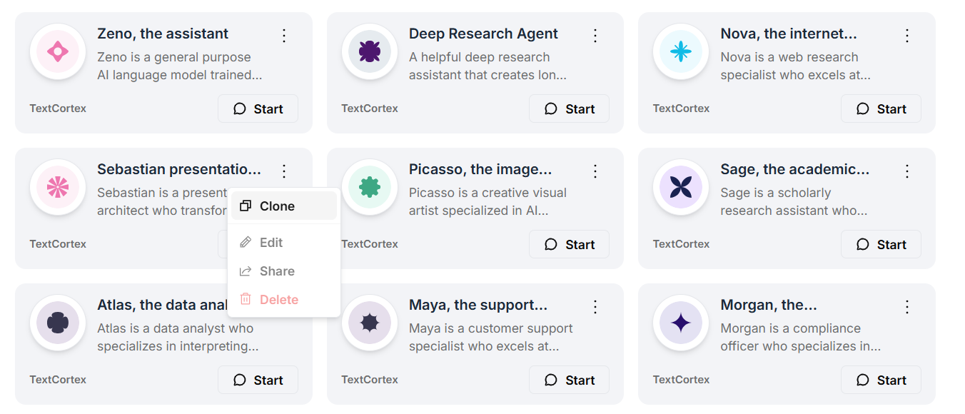
Task: Click Morgan's four-point star avatar icon
Action: [681, 323]
